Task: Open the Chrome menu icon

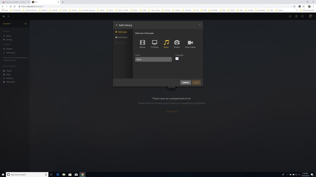Action: 313,6
